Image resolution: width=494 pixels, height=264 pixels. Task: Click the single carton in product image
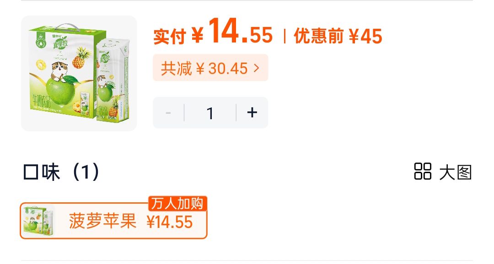coord(113,80)
